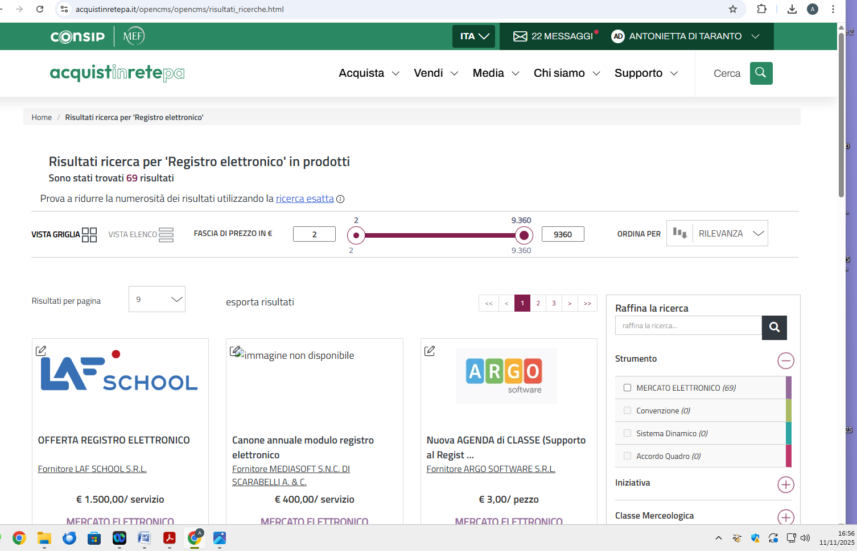Open the Supporto menu
This screenshot has height=551, width=857.
[x=646, y=73]
